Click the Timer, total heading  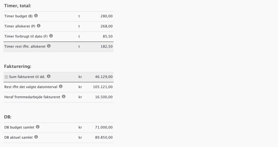coord(18,6)
